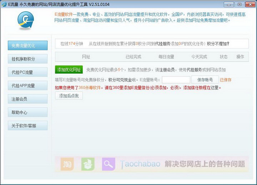Click the title bar app icon
257x185 pixels.
[4, 4]
